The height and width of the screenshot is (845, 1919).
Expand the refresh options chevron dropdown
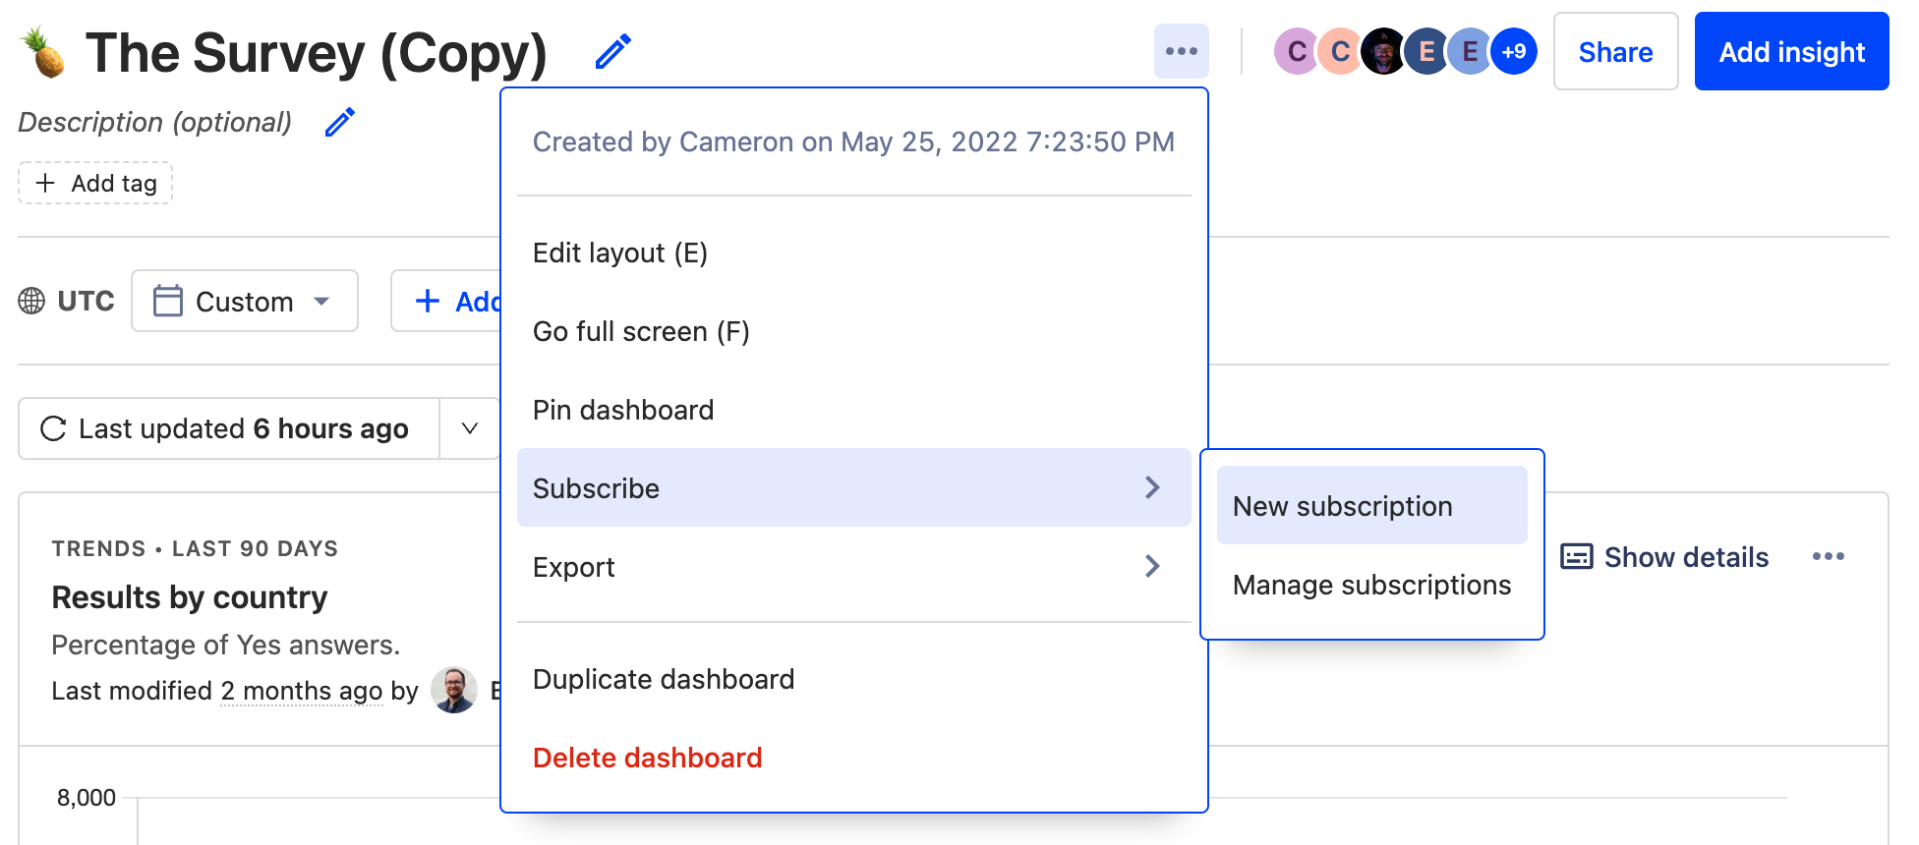tap(470, 428)
